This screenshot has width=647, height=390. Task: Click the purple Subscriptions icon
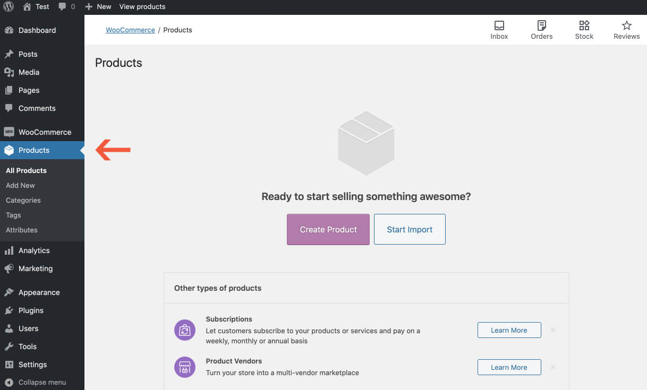point(185,330)
